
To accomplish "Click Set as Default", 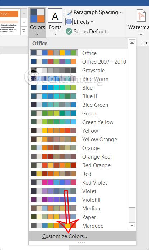I will (86, 31).
